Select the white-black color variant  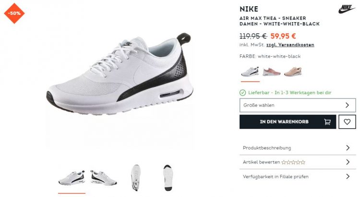(x=250, y=72)
